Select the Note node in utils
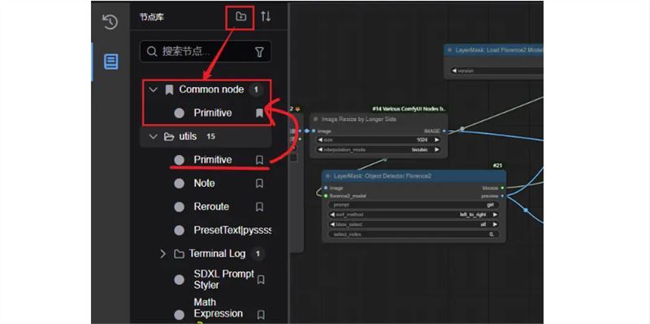The image size is (650, 324). click(204, 184)
